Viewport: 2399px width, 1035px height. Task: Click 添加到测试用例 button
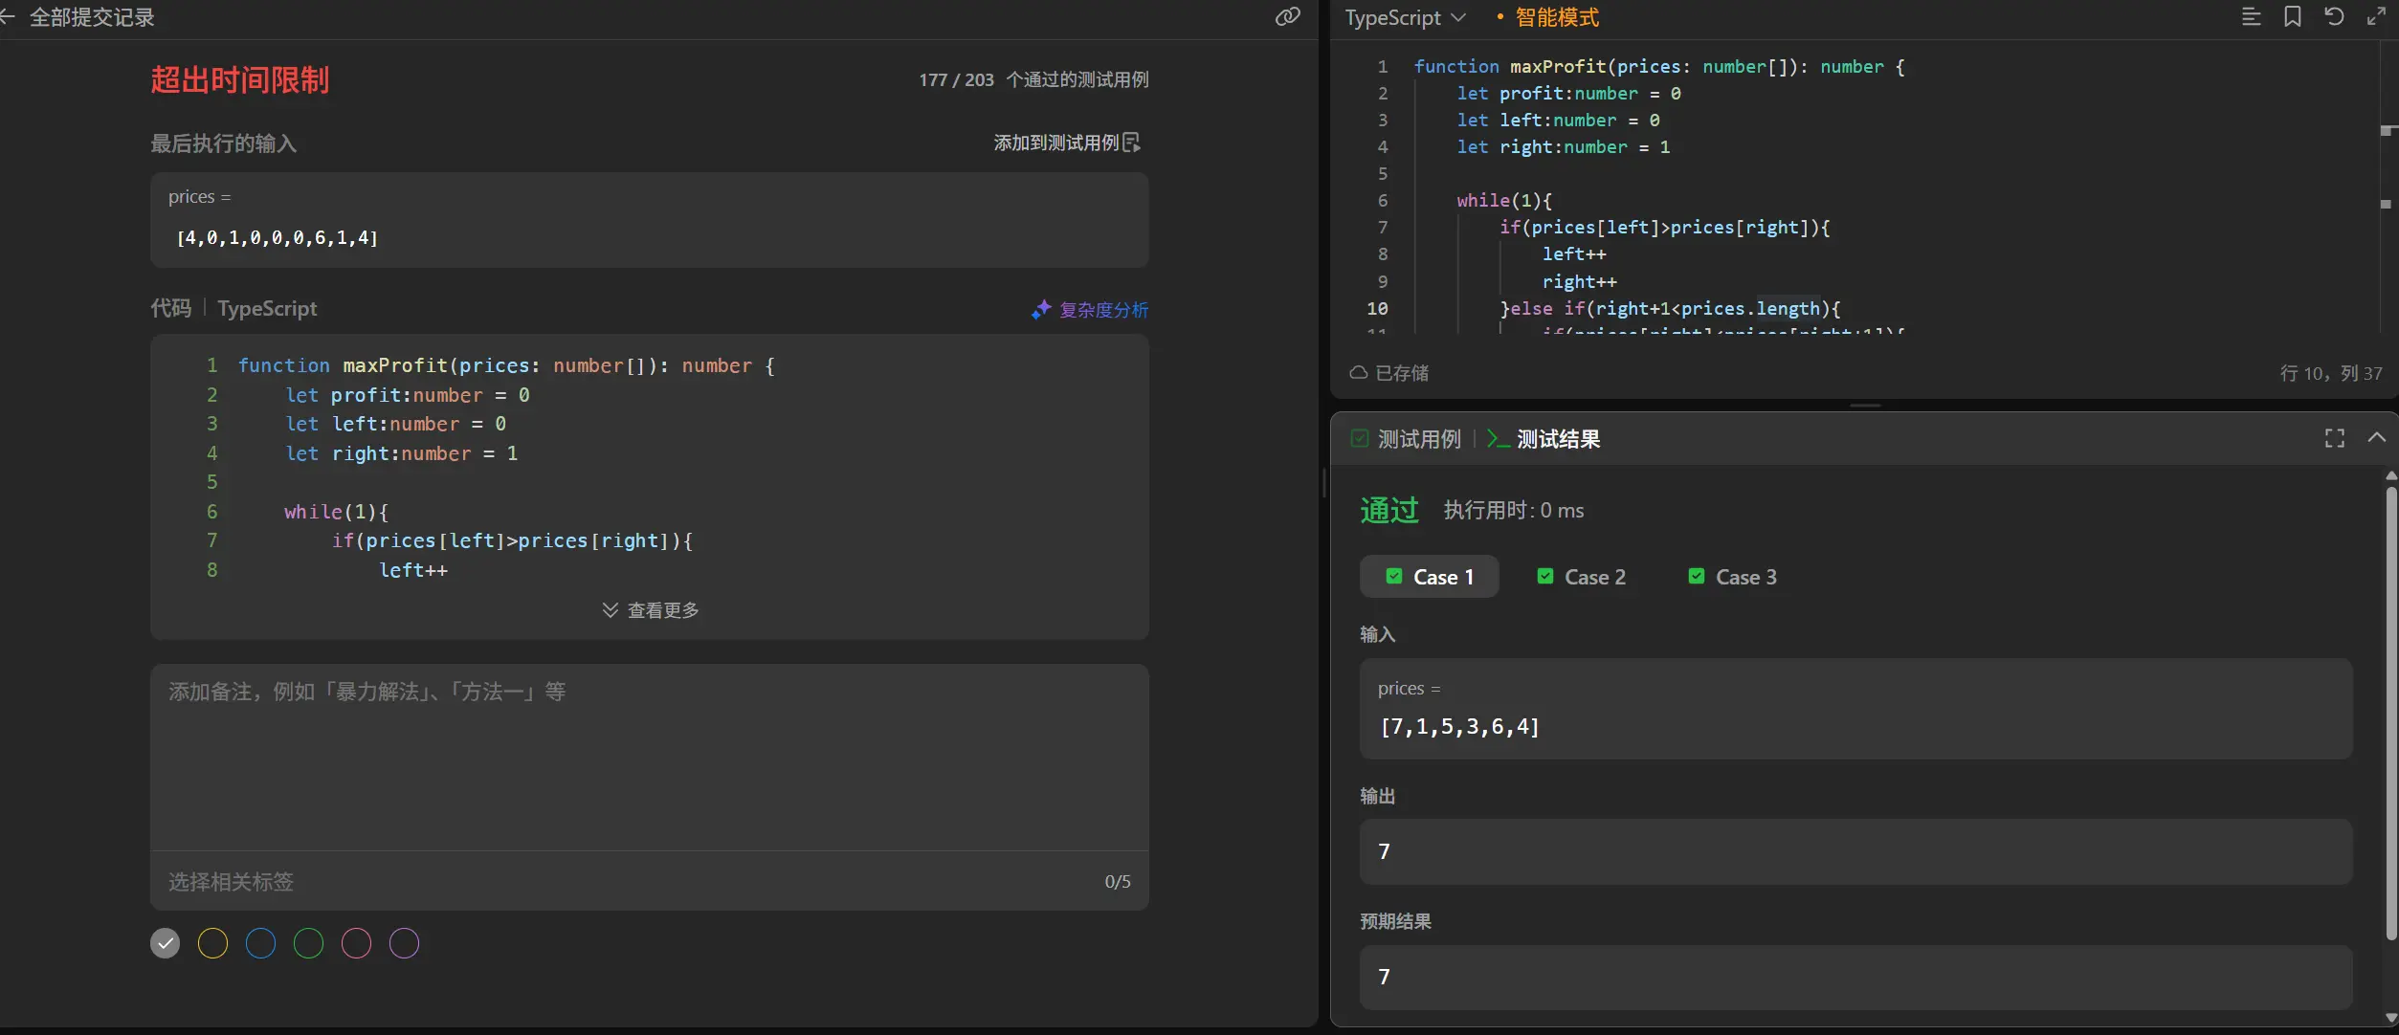pyautogui.click(x=1066, y=143)
